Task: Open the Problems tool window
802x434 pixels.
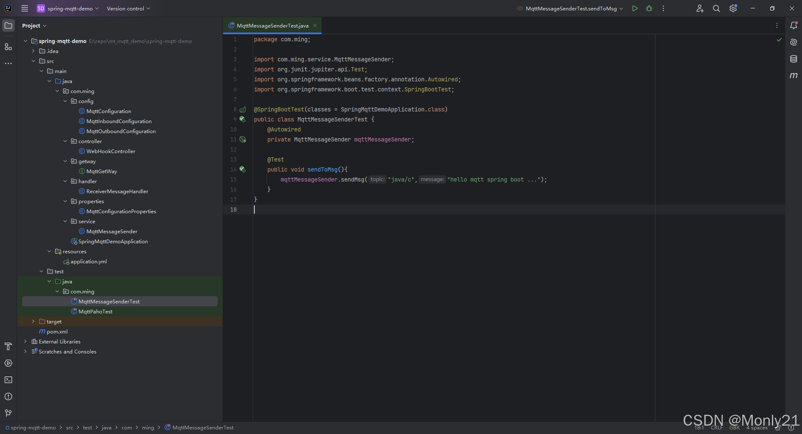Action: tap(8, 396)
